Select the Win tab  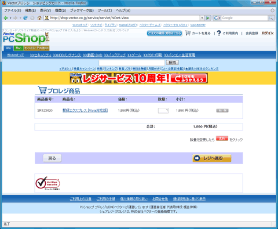point(8,48)
